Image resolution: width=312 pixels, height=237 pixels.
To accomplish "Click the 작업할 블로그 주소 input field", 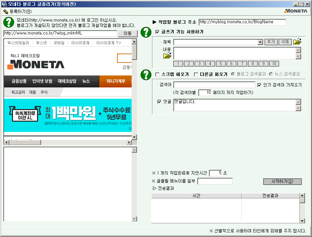I will pyautogui.click(x=242, y=22).
